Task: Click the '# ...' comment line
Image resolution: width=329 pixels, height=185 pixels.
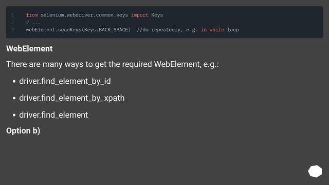Action: click(x=33, y=23)
